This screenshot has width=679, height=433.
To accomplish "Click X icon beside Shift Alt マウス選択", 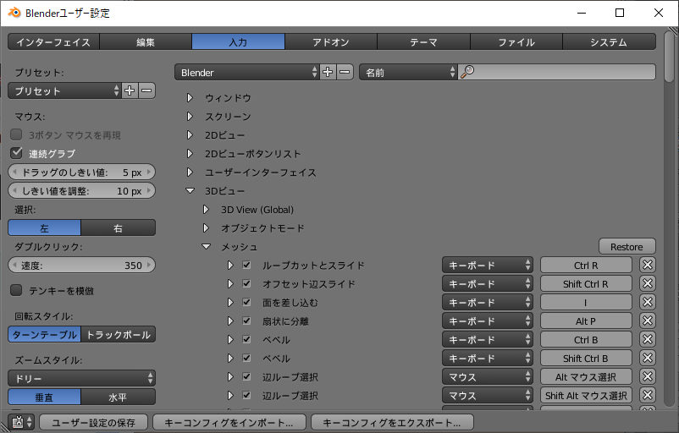I will pos(648,396).
